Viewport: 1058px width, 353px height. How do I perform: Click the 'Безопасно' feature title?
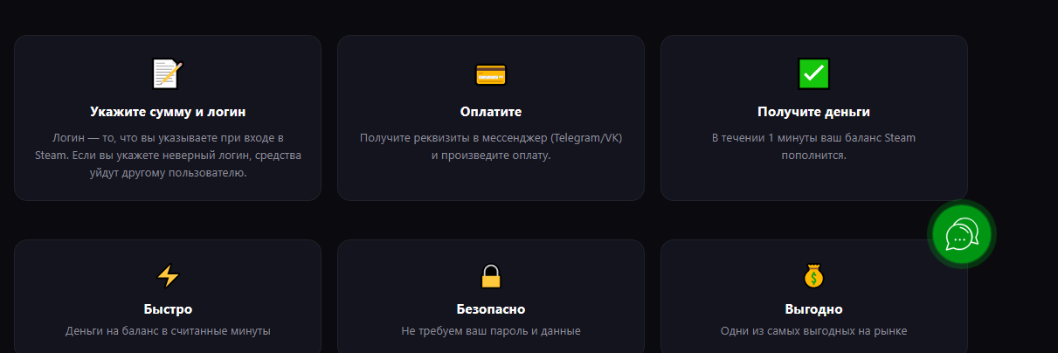click(490, 309)
